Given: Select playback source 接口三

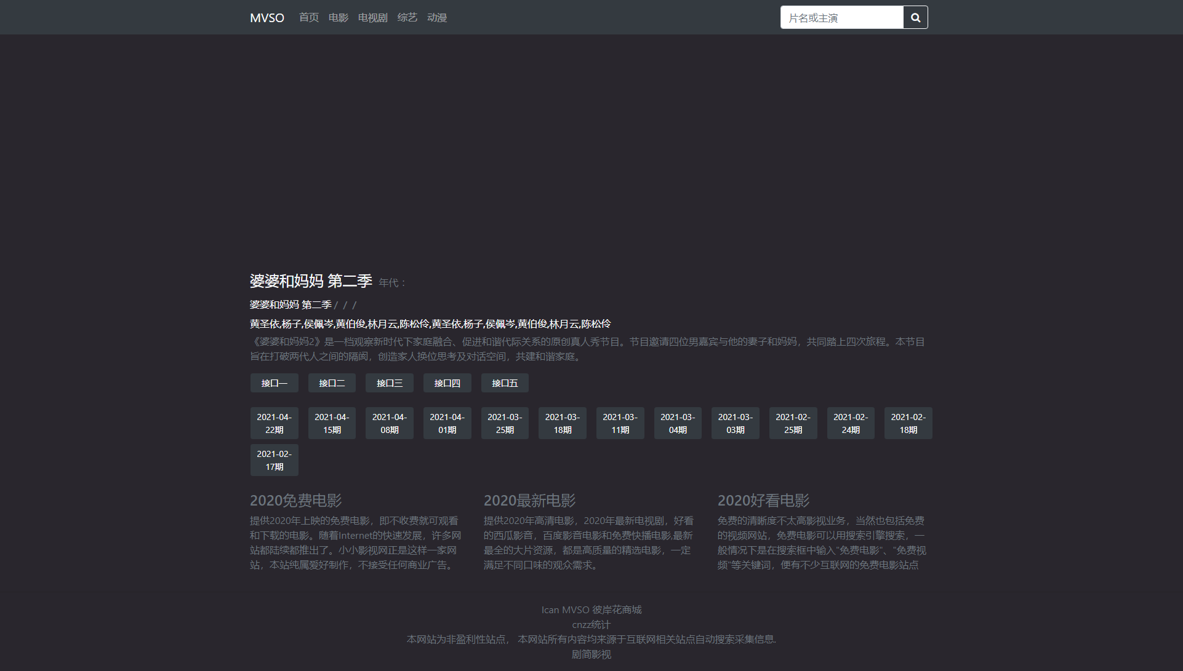Looking at the screenshot, I should point(390,383).
